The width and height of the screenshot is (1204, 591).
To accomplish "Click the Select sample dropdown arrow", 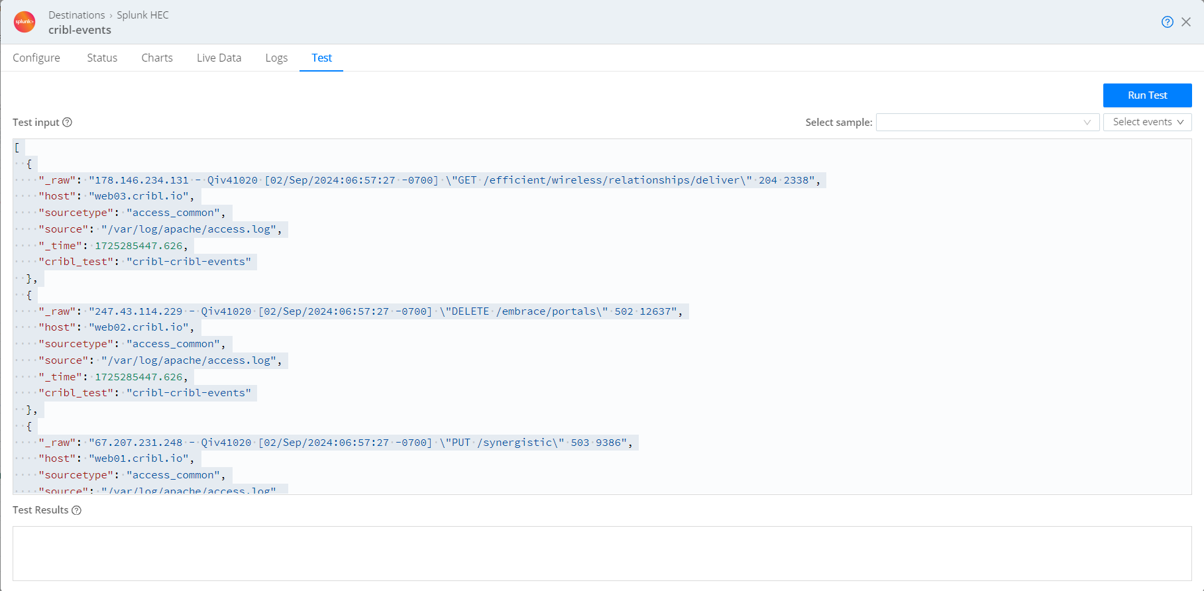I will (x=1087, y=122).
